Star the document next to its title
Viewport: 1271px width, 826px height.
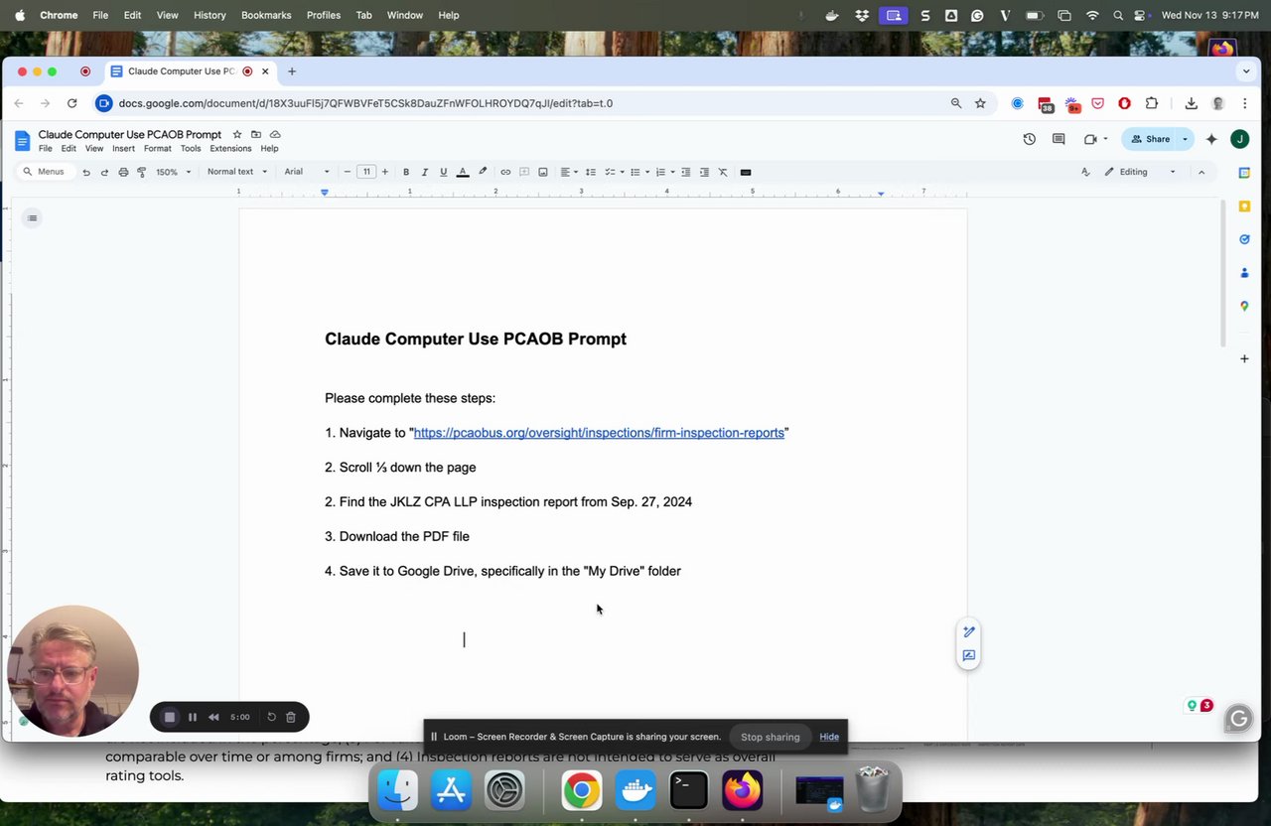pyautogui.click(x=237, y=134)
